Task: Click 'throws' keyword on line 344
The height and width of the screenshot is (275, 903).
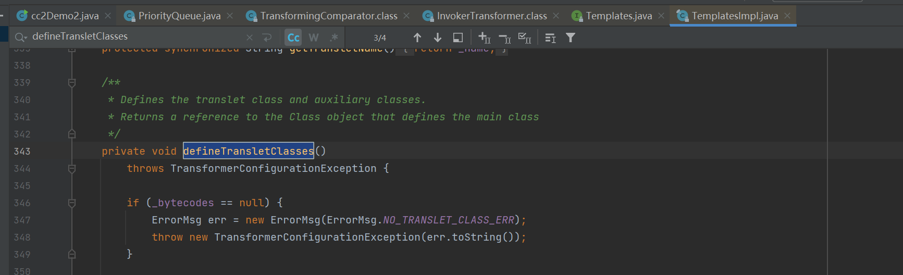Action: 145,168
